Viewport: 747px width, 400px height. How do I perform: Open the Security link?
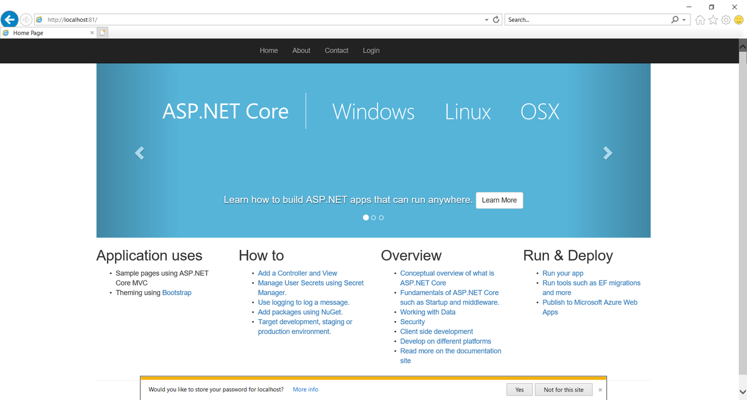click(412, 322)
